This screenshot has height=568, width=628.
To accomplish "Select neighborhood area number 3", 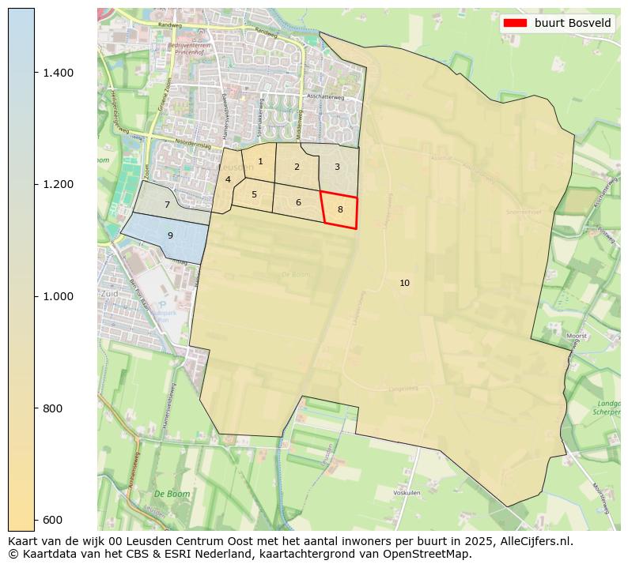I will (337, 167).
